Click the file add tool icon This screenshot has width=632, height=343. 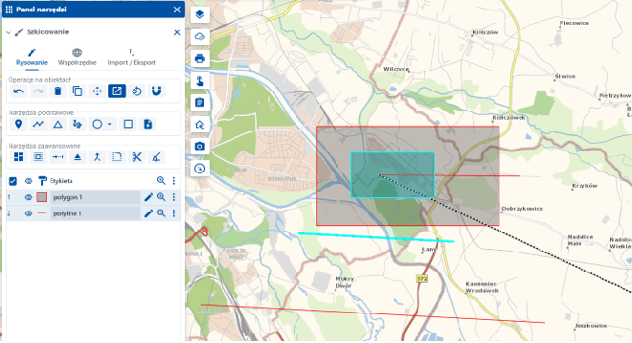click(148, 124)
